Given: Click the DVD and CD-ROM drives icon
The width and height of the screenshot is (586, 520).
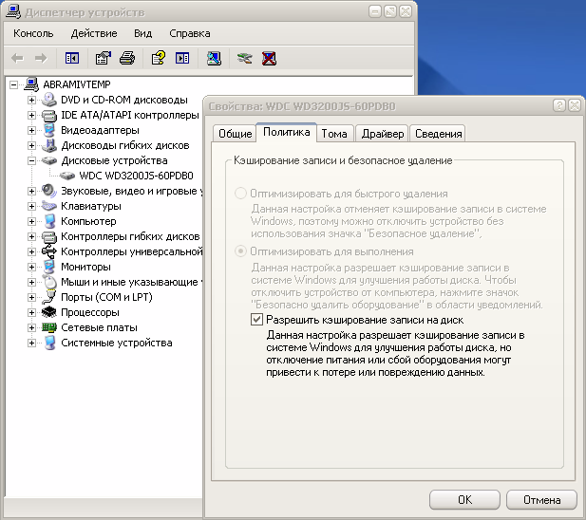Looking at the screenshot, I should 49,100.
